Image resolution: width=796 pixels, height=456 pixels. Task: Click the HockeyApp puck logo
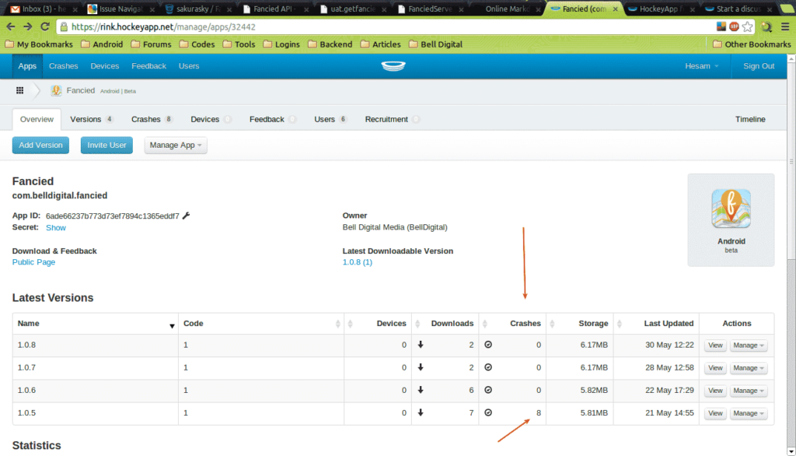tap(393, 66)
